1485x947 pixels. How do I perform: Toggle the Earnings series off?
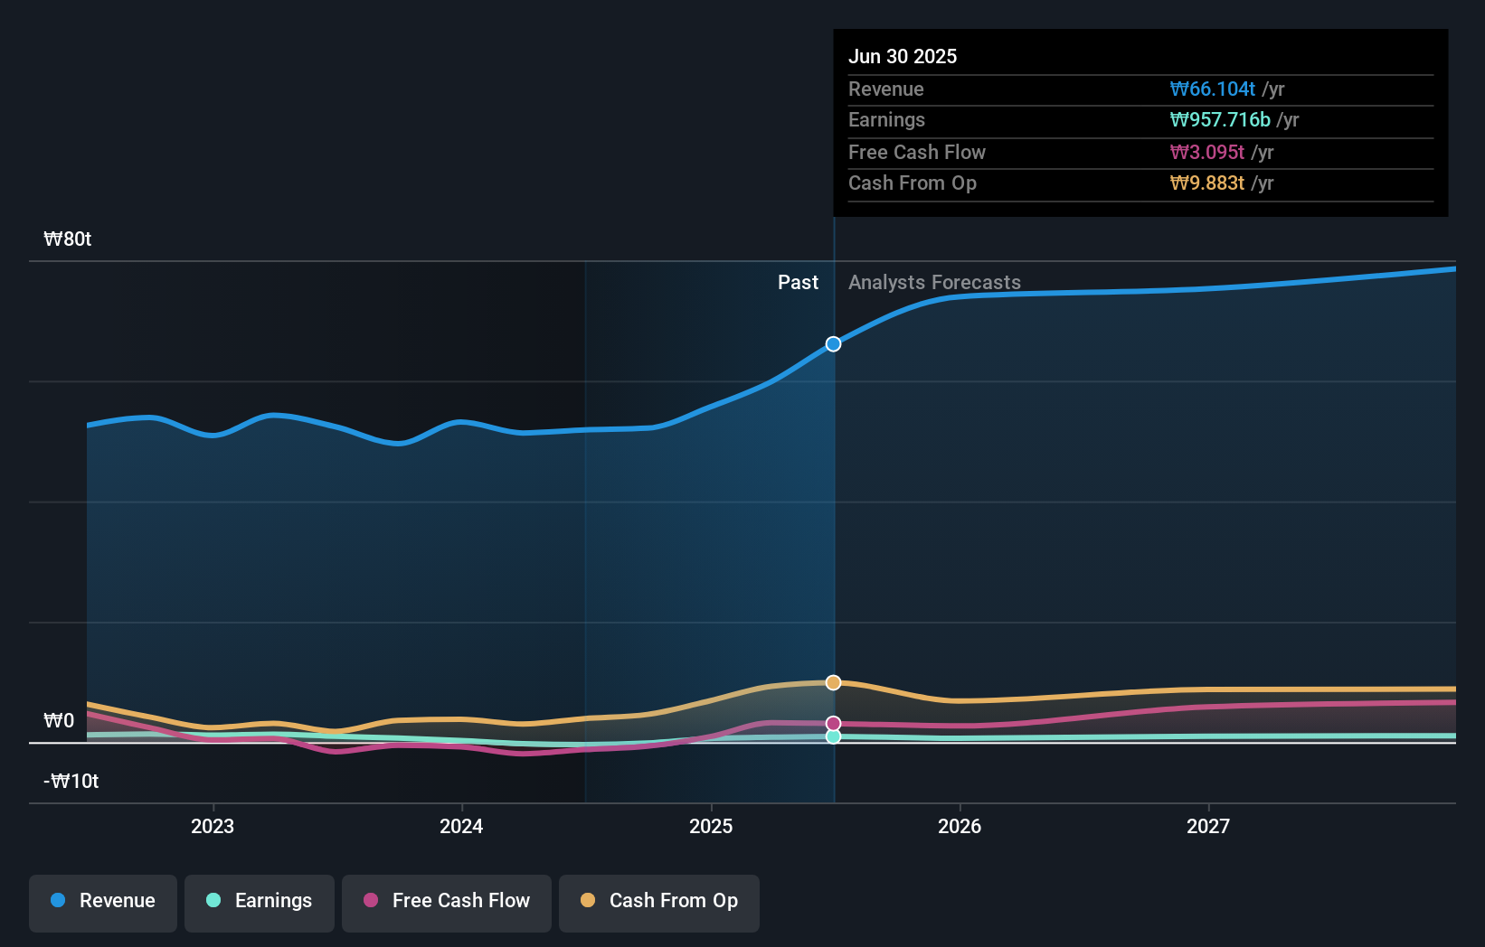(x=260, y=901)
